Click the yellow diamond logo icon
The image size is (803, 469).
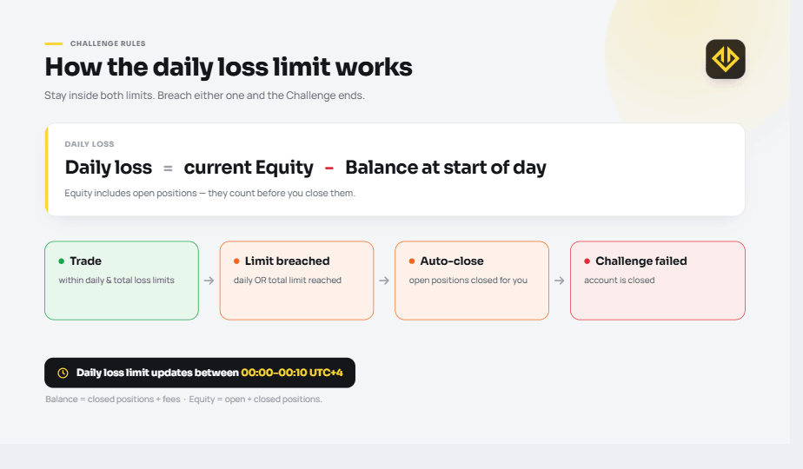[725, 59]
